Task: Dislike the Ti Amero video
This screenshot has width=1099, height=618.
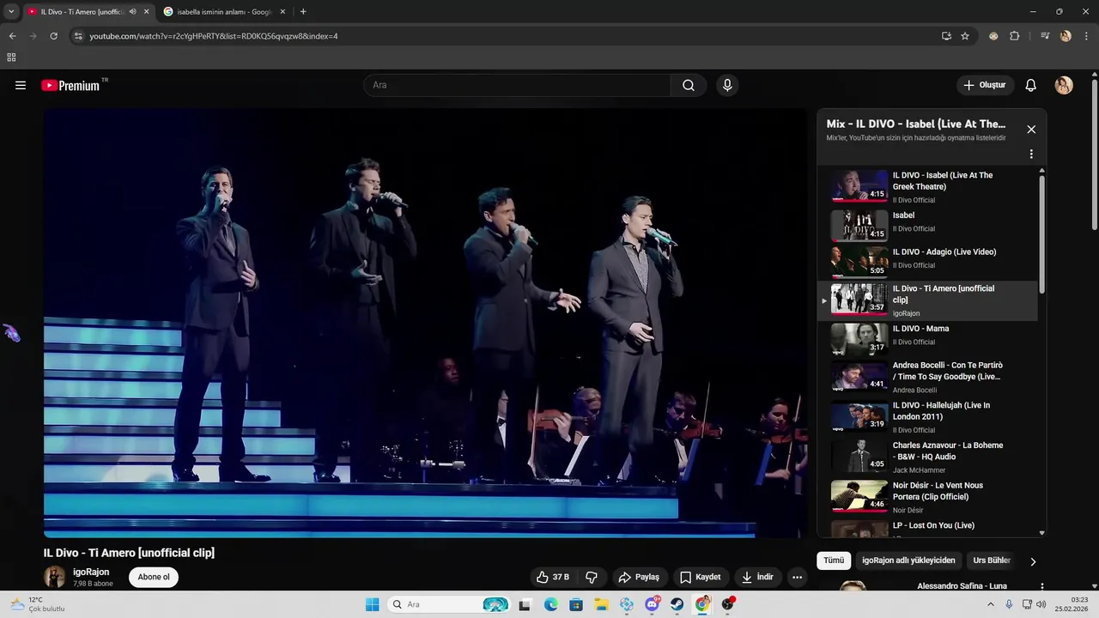Action: pos(591,577)
